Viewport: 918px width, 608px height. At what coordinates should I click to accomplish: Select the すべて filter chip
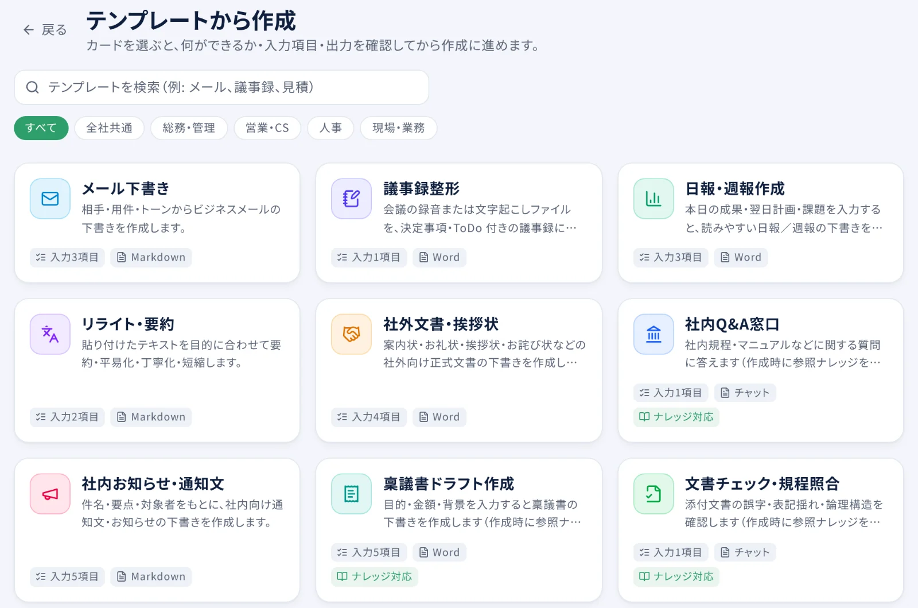click(x=41, y=128)
